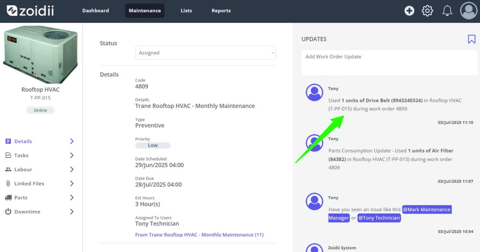Image resolution: width=480 pixels, height=252 pixels.
Task: Click the Linked Files paperclip icon
Action: (x=8, y=183)
